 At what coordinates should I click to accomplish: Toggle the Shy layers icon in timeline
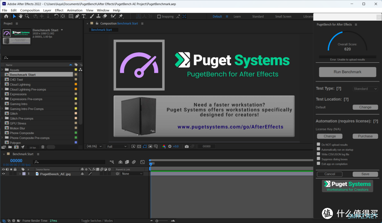click(x=120, y=162)
